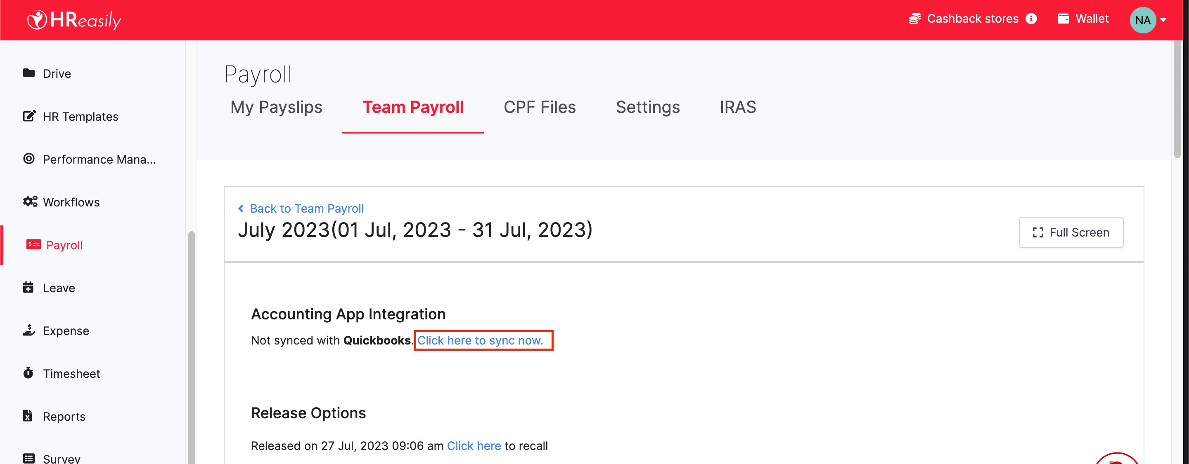
Task: Switch to the CPF Files tab
Action: click(540, 107)
